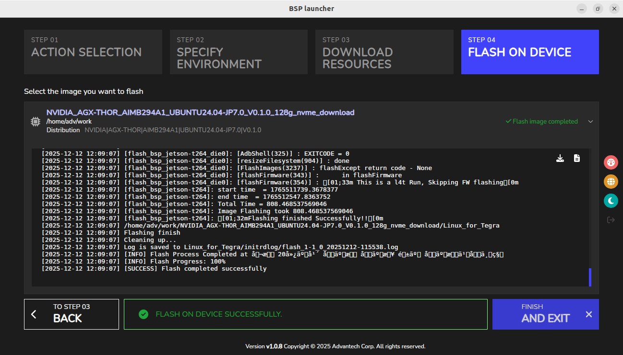Viewport: 623px width, 355px height.
Task: Click the chip icon beside image name
Action: (36, 122)
